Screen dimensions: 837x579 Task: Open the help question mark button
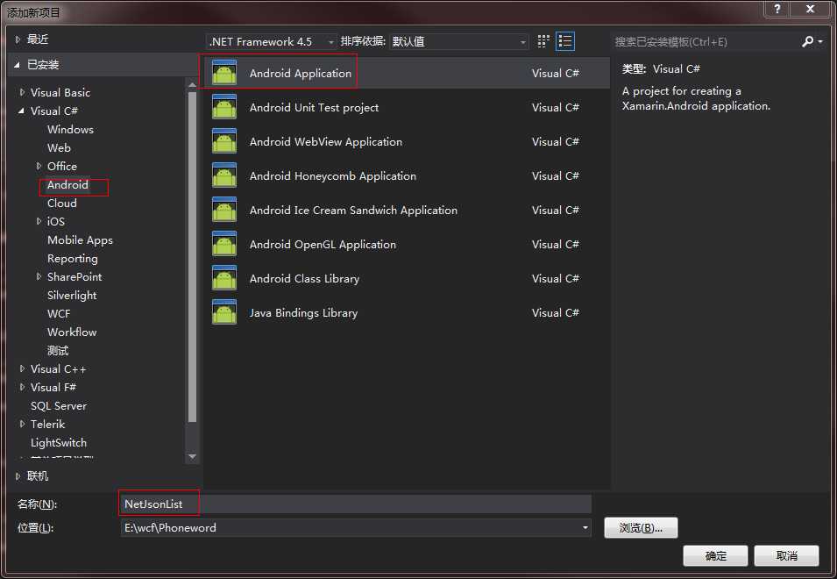[x=777, y=9]
